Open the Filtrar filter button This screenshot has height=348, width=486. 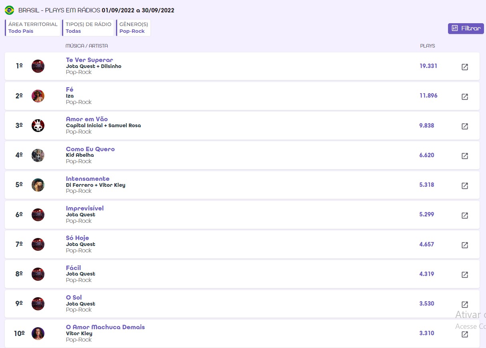point(466,28)
